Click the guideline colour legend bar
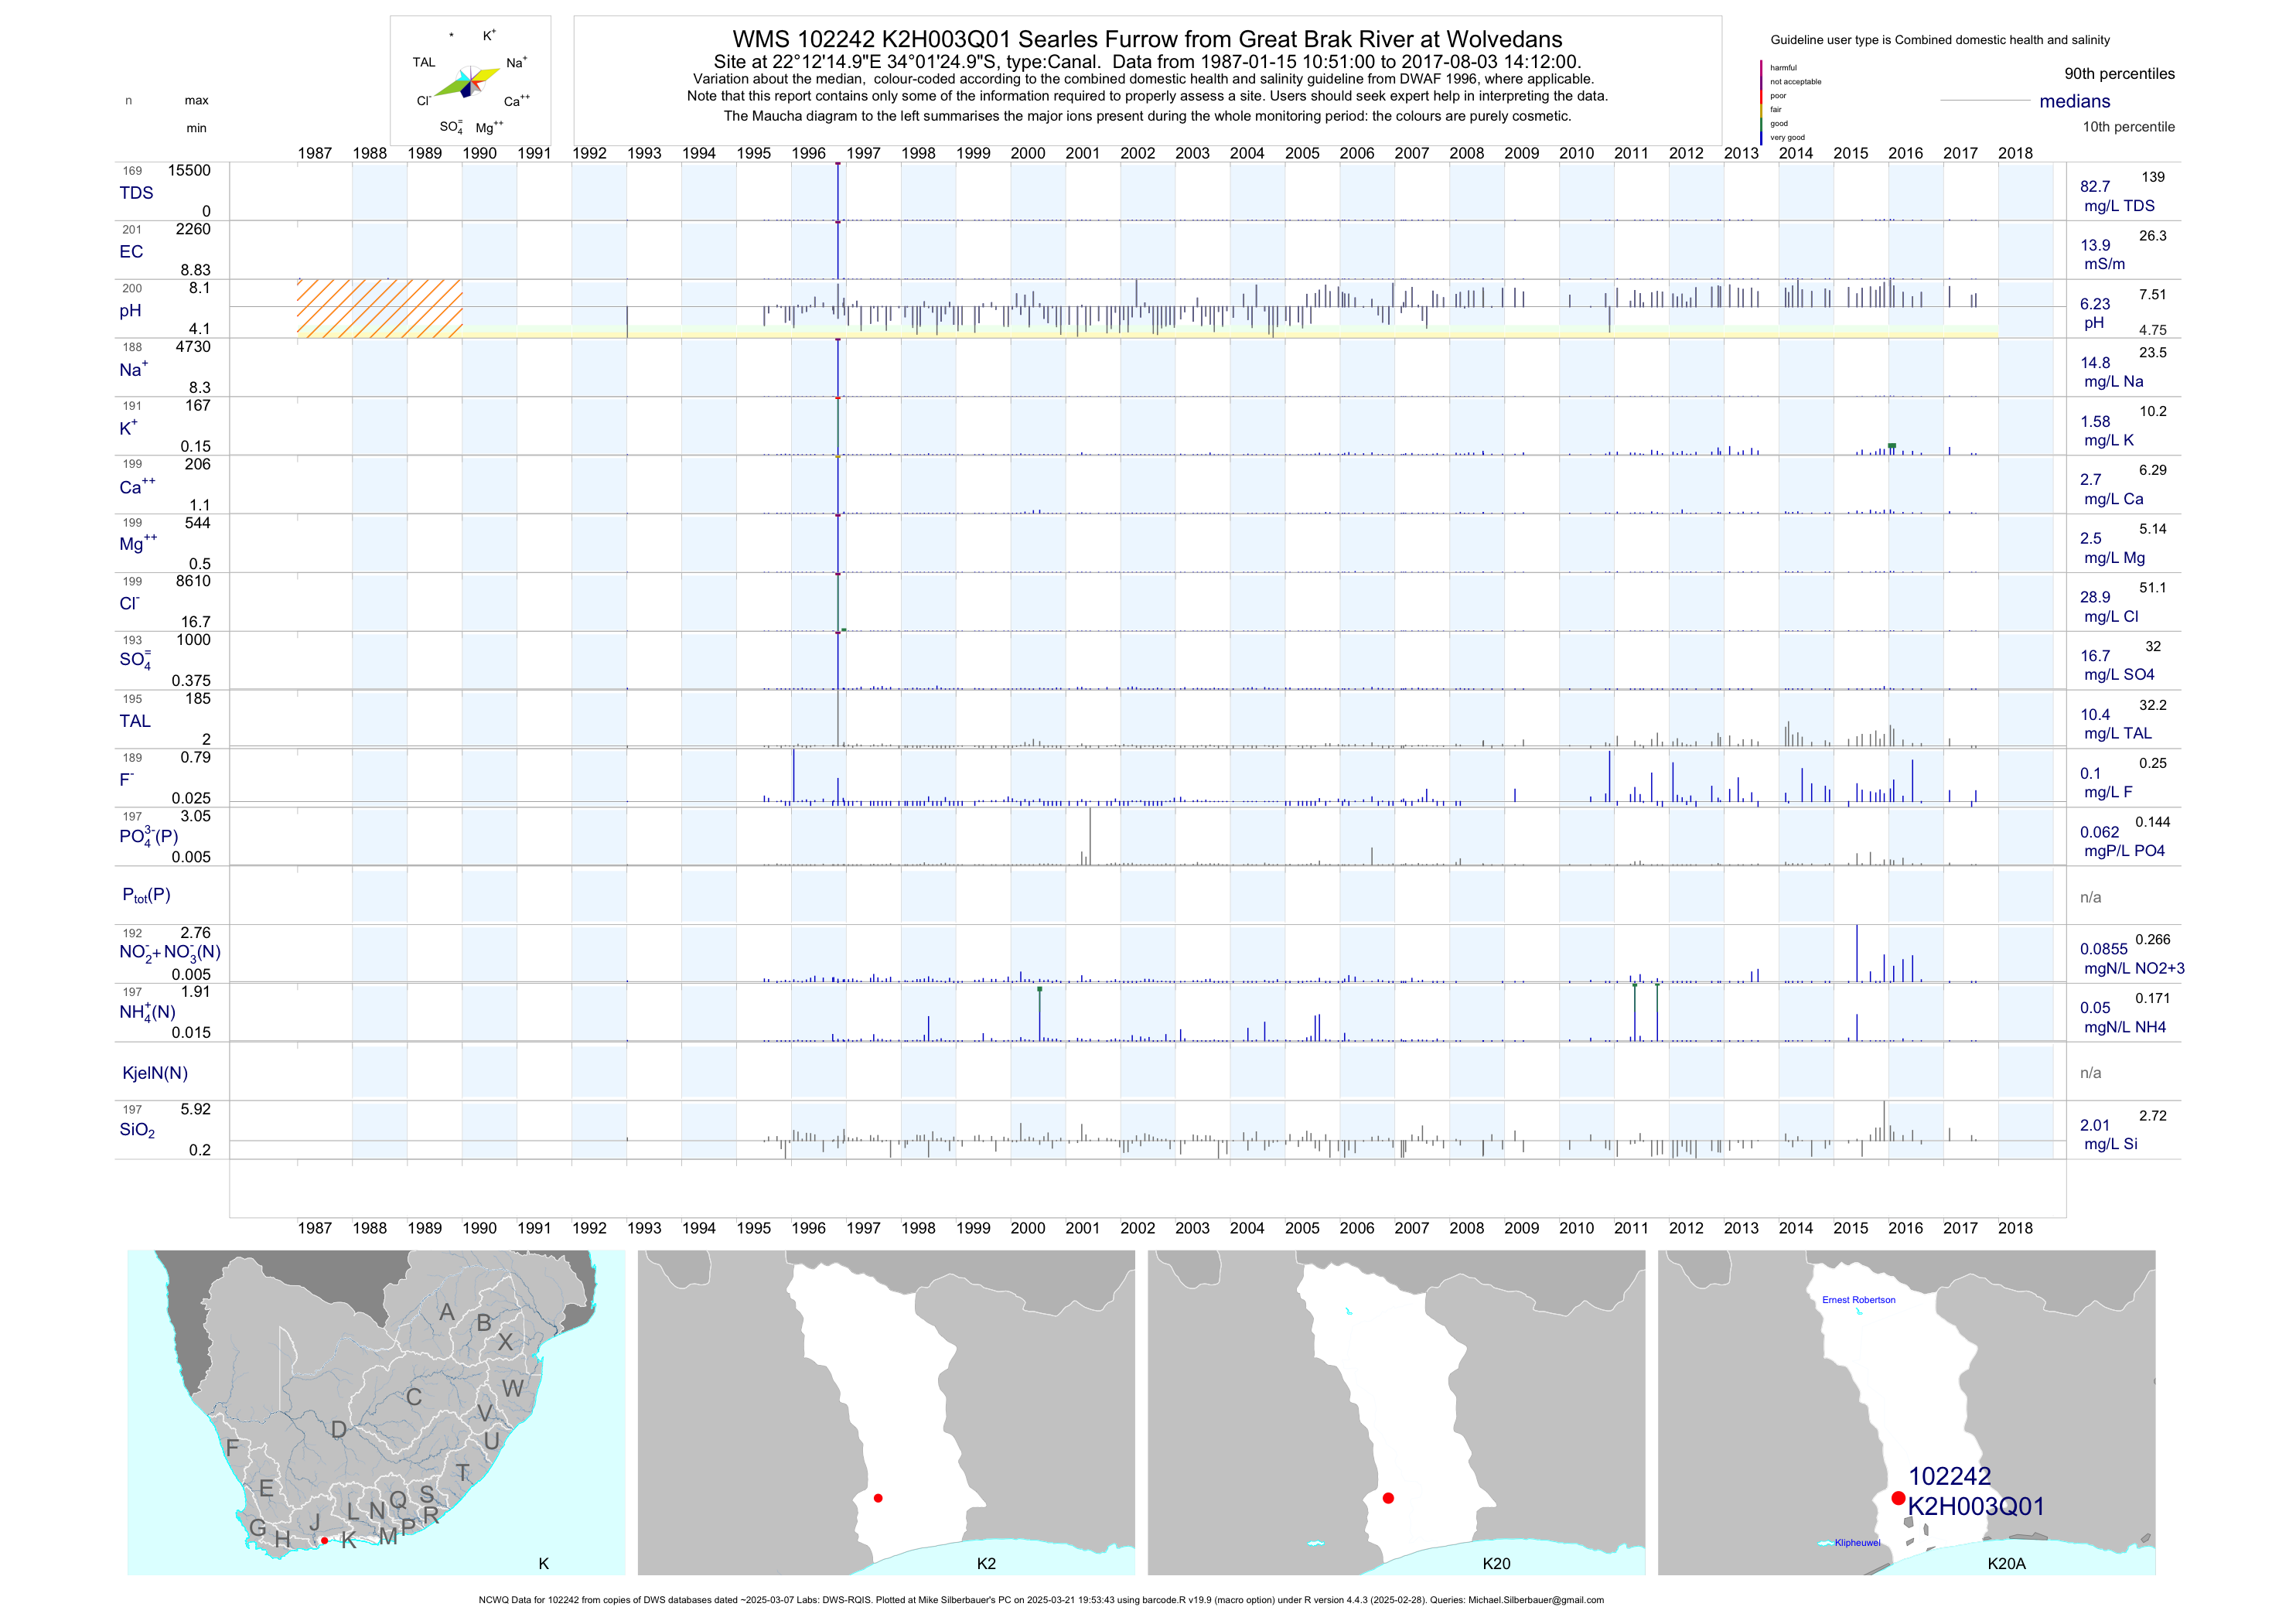This screenshot has height=1624, width=2296. pyautogui.click(x=1761, y=102)
